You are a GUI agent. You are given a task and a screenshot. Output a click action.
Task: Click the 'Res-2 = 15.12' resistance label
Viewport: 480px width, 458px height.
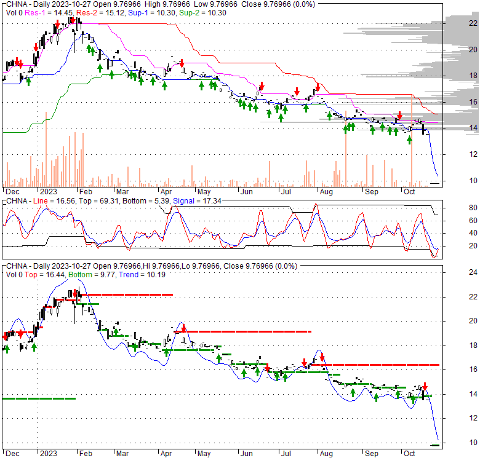(x=101, y=13)
